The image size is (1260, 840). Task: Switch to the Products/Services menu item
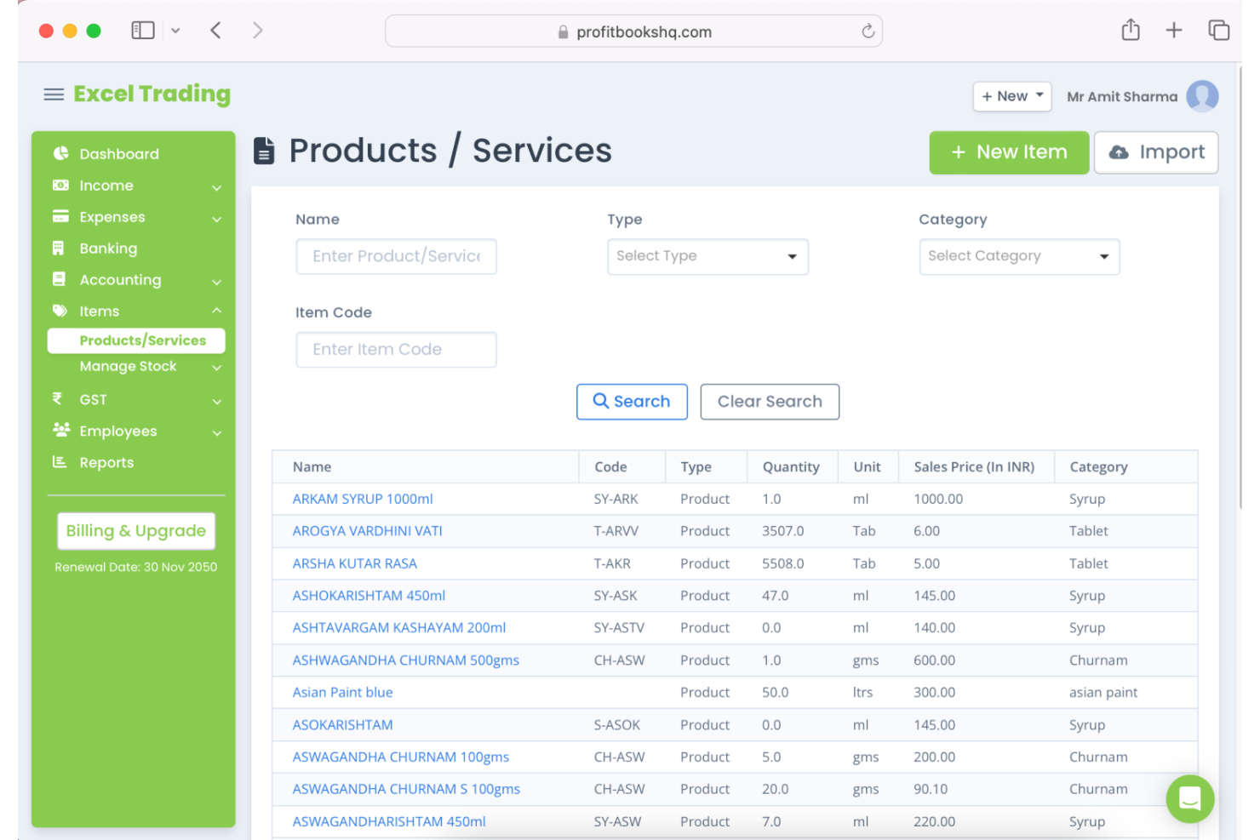[142, 340]
